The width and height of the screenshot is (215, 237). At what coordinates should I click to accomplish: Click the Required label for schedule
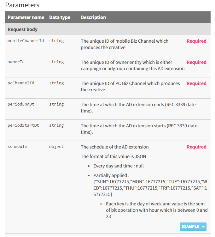(196, 147)
